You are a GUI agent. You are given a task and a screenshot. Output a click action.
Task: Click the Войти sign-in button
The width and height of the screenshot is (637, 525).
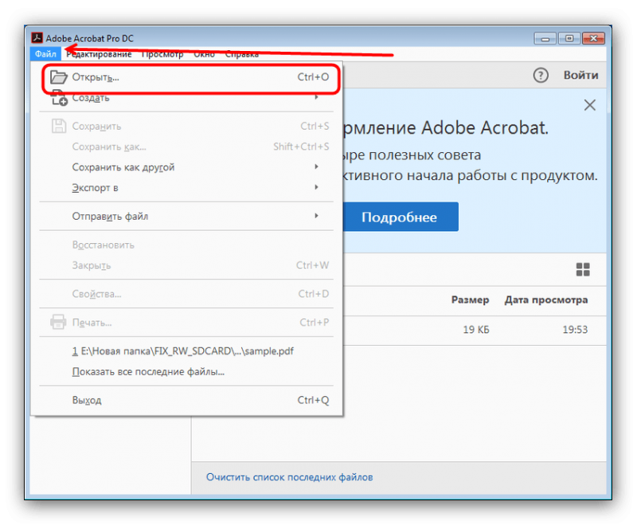580,75
